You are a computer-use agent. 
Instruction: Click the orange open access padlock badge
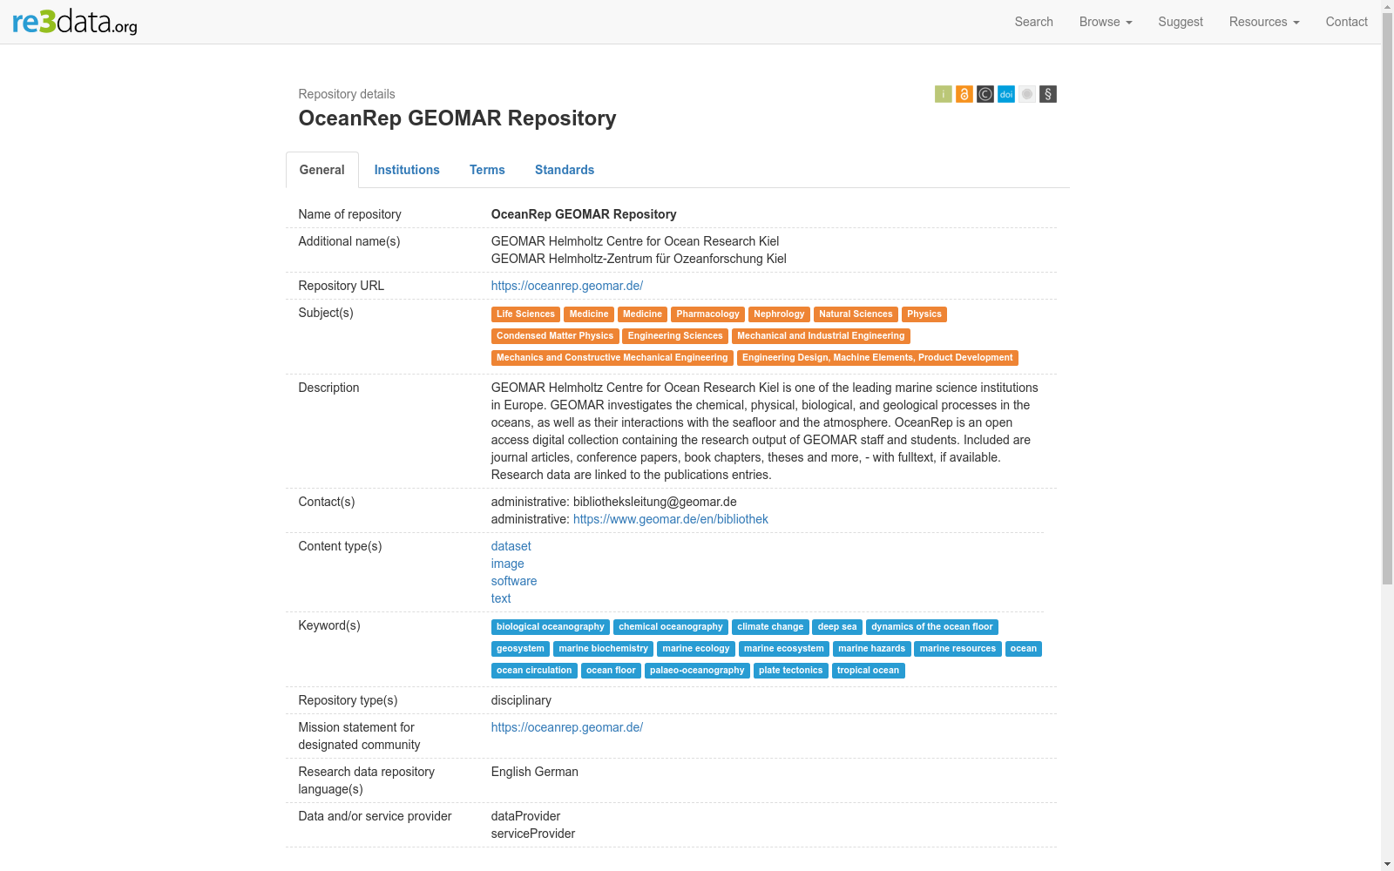pyautogui.click(x=964, y=94)
